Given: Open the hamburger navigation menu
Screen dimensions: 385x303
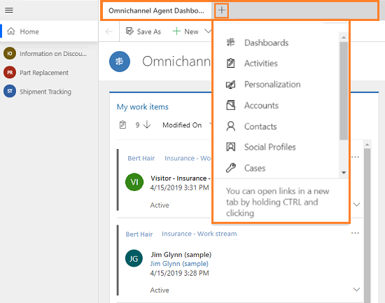Looking at the screenshot, I should [9, 10].
